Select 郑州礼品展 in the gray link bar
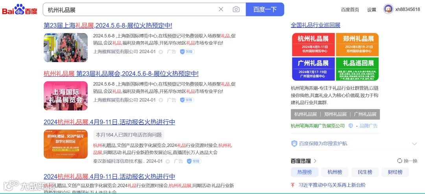Screen dimensions: 425x194 click(335, 114)
